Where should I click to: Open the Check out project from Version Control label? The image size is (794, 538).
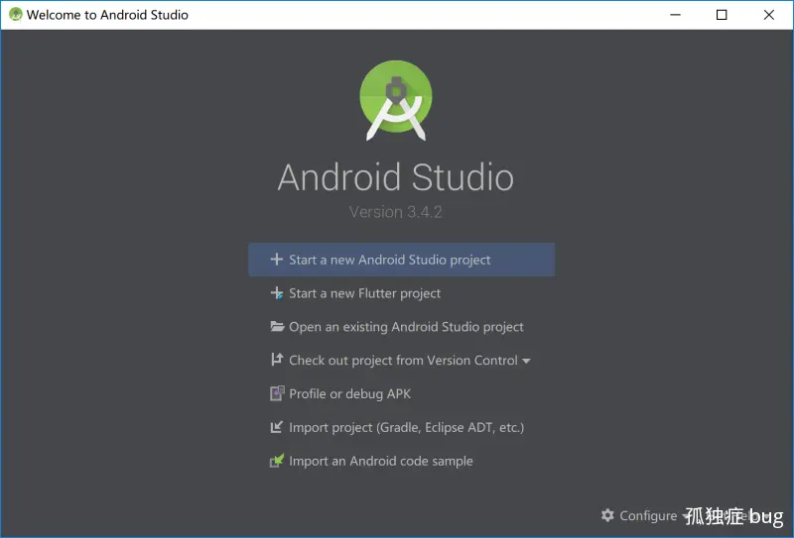pos(403,361)
